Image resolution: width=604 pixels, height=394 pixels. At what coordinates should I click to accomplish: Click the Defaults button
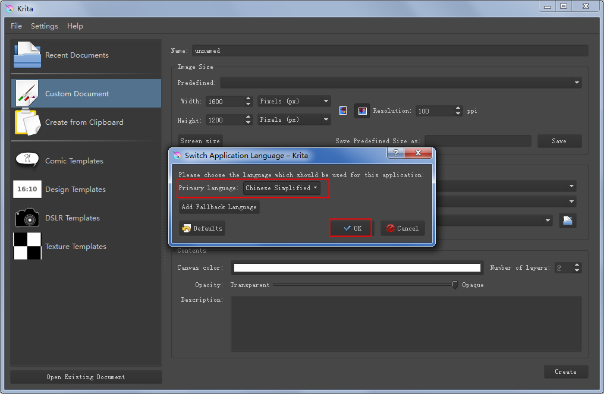[202, 228]
